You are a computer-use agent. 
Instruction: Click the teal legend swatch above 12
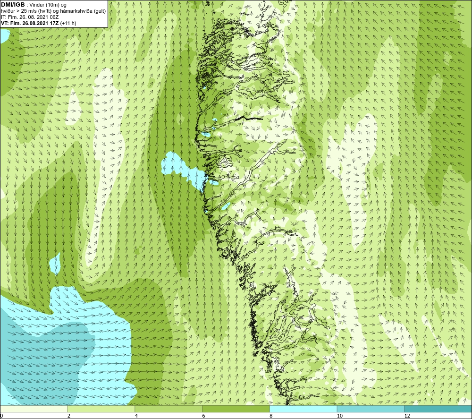tap(438, 409)
